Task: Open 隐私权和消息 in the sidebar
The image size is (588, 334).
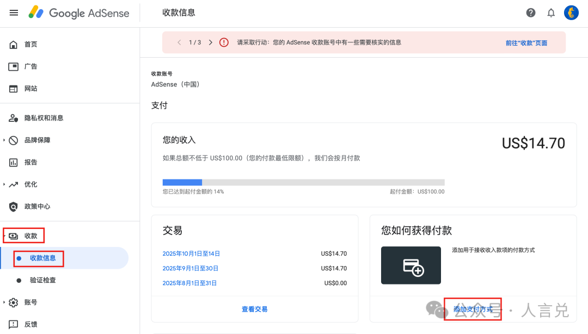Action: tap(44, 118)
